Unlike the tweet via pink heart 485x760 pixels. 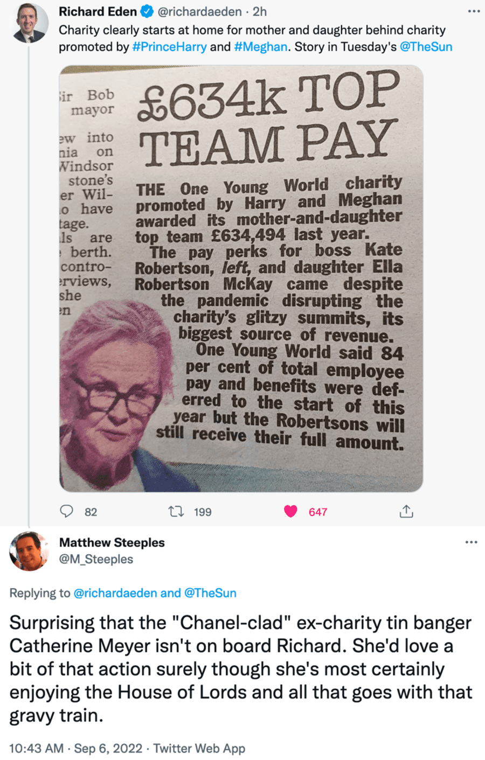click(x=290, y=511)
